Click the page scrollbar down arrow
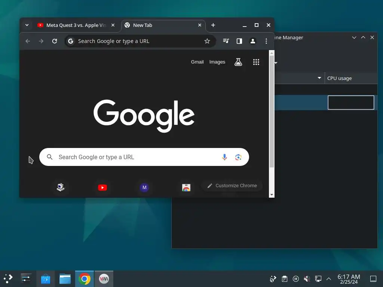The height and width of the screenshot is (287, 383). tap(272, 195)
